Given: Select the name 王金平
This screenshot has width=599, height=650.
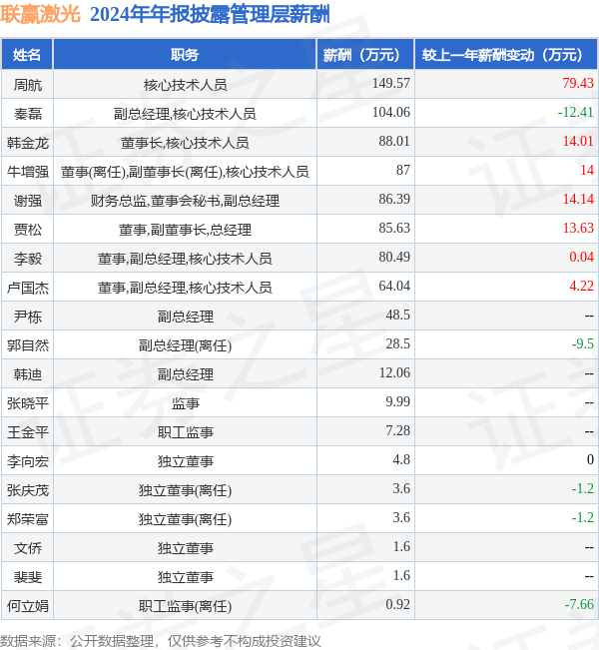Looking at the screenshot, I should click(x=28, y=432).
